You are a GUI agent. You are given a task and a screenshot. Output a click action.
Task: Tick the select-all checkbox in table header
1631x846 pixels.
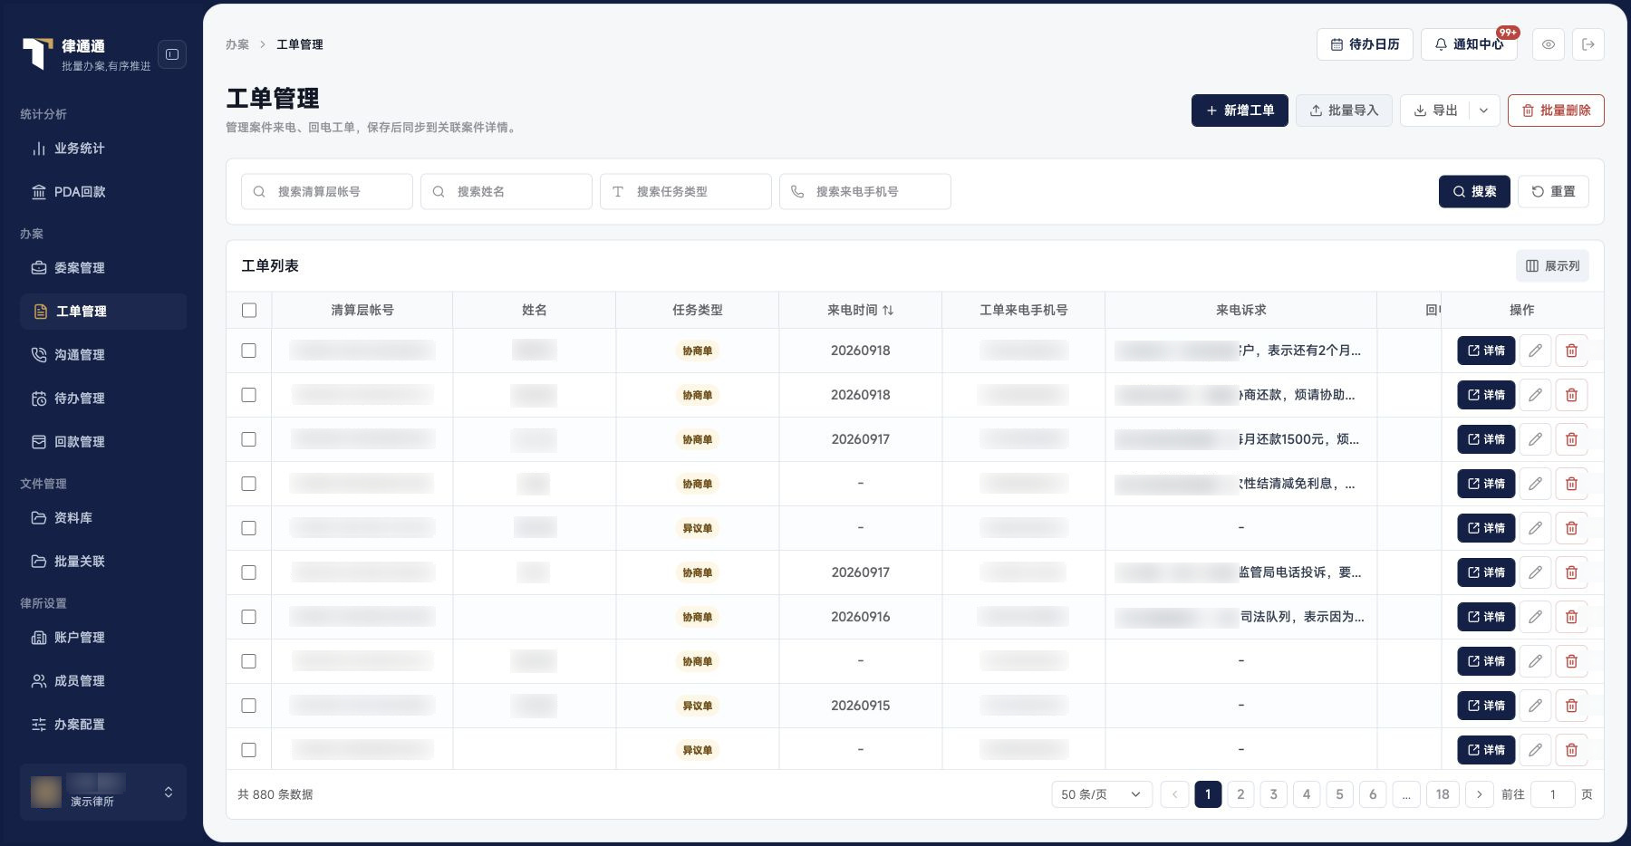(x=249, y=311)
